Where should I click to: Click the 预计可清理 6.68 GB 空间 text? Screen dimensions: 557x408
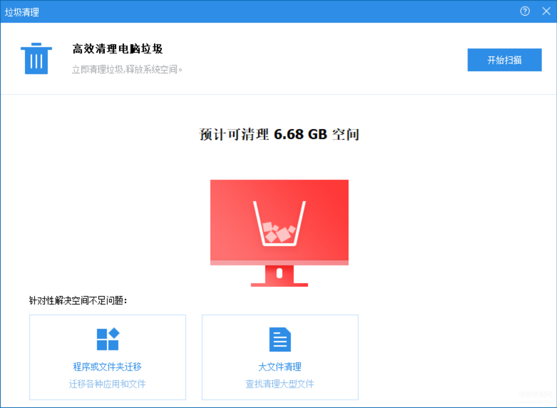(279, 135)
